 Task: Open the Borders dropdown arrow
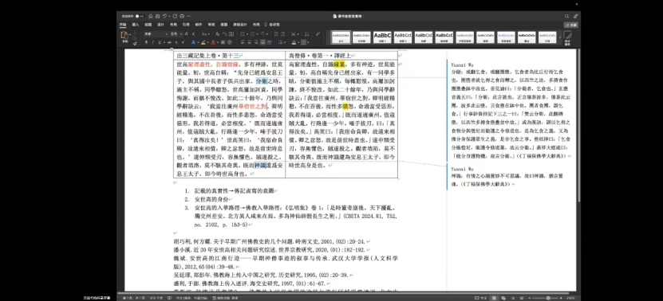(309, 42)
